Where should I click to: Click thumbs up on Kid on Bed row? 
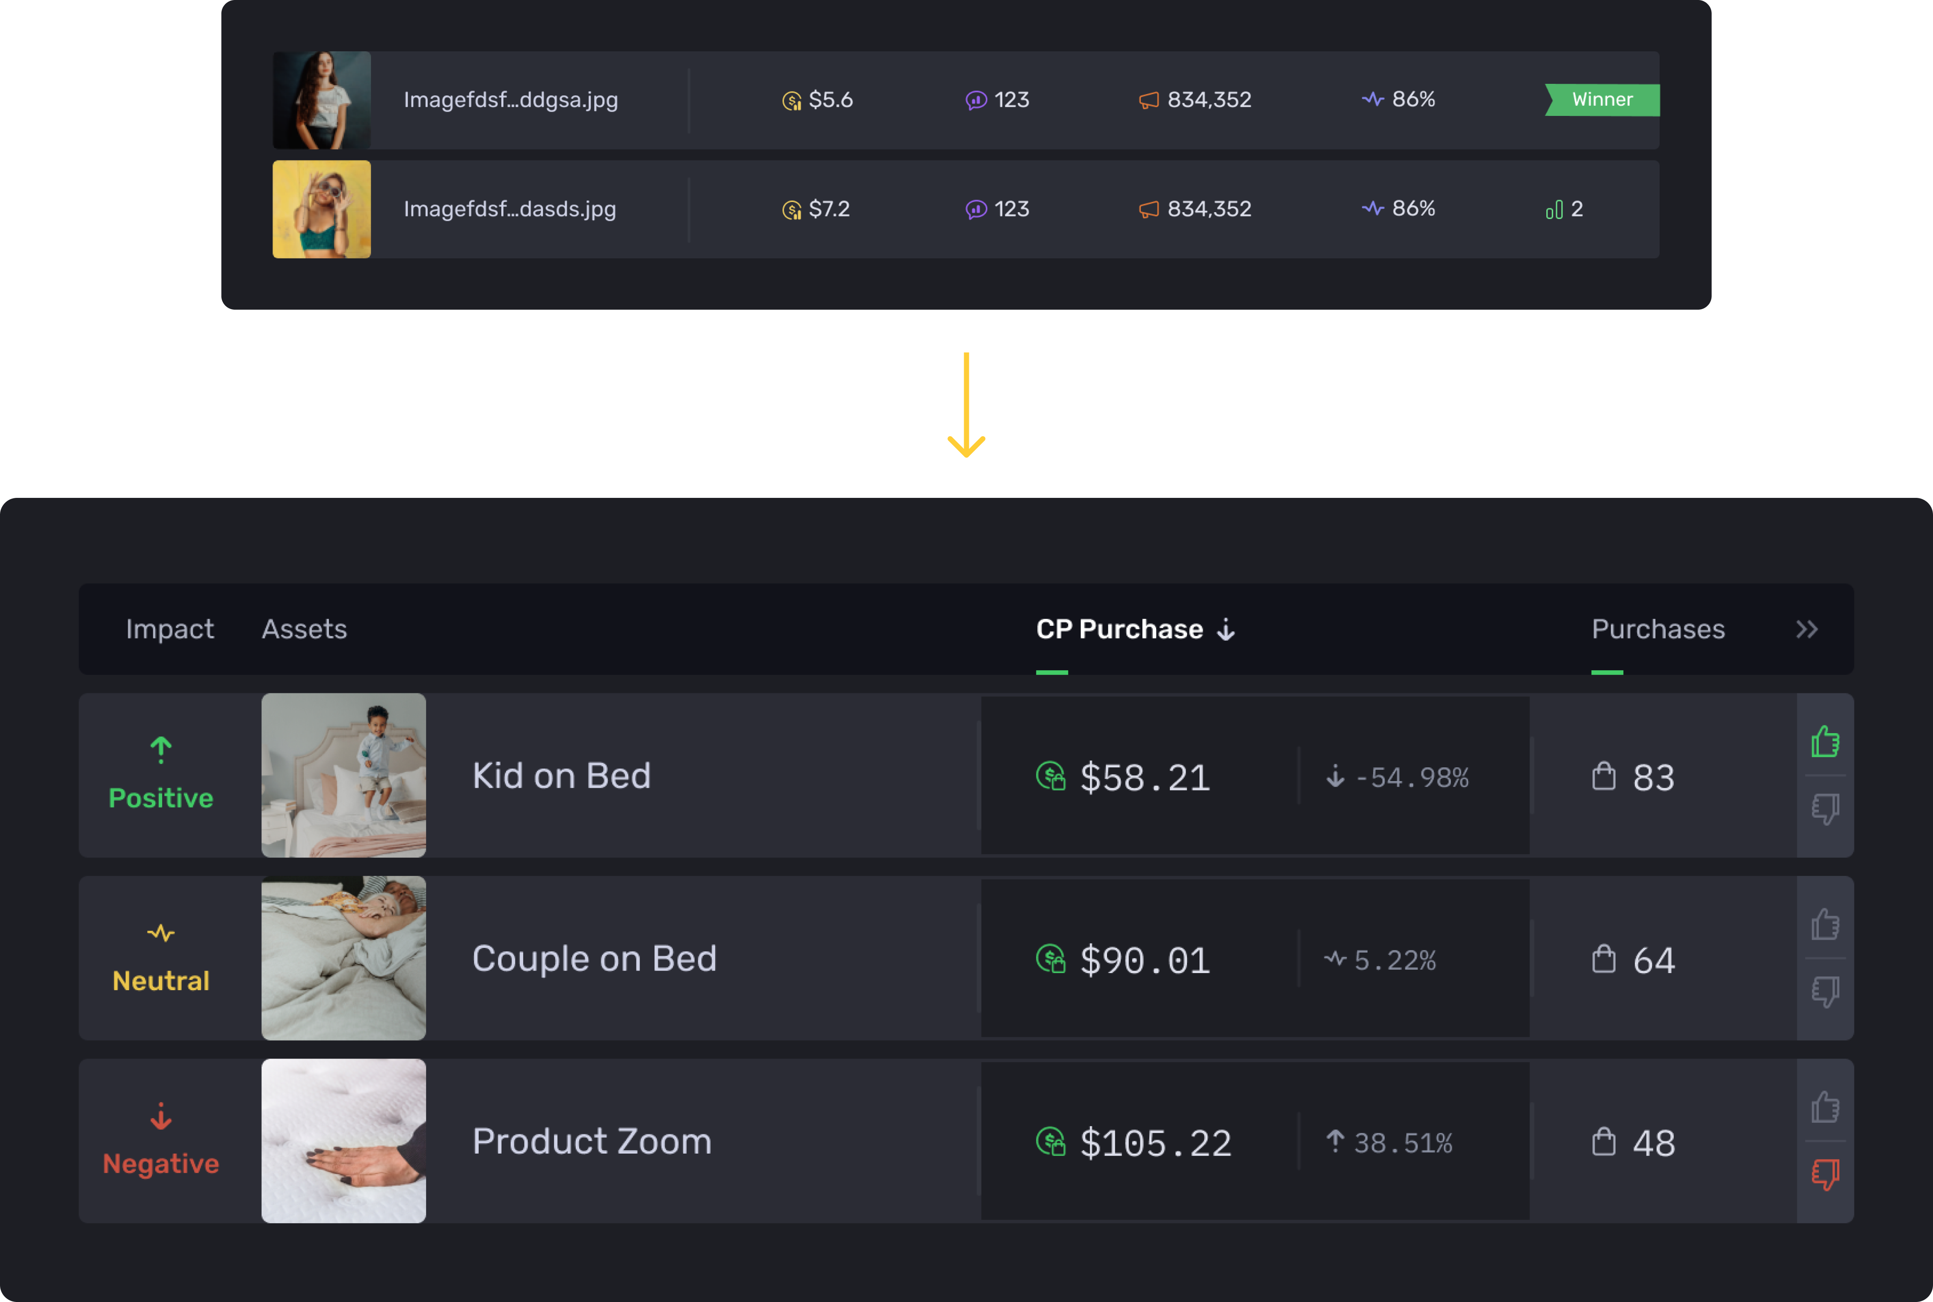[1824, 741]
